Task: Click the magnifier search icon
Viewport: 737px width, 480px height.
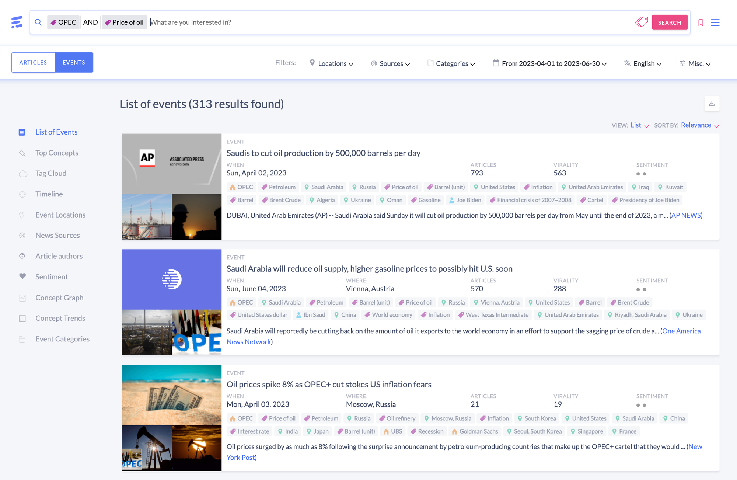Action: (x=38, y=22)
